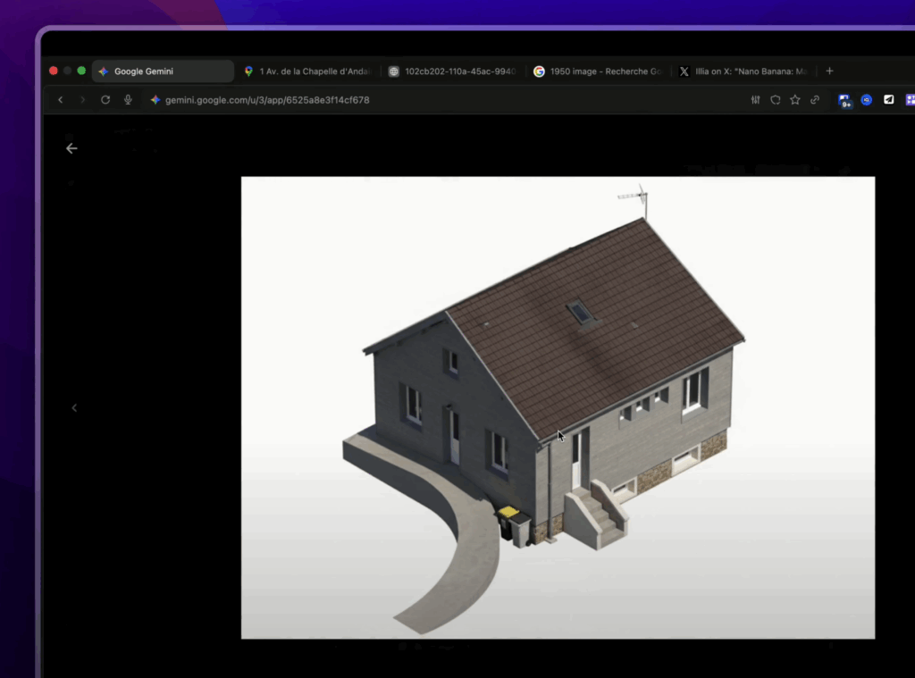The width and height of the screenshot is (915, 678).
Task: Click the white square extension icon
Action: tap(889, 100)
